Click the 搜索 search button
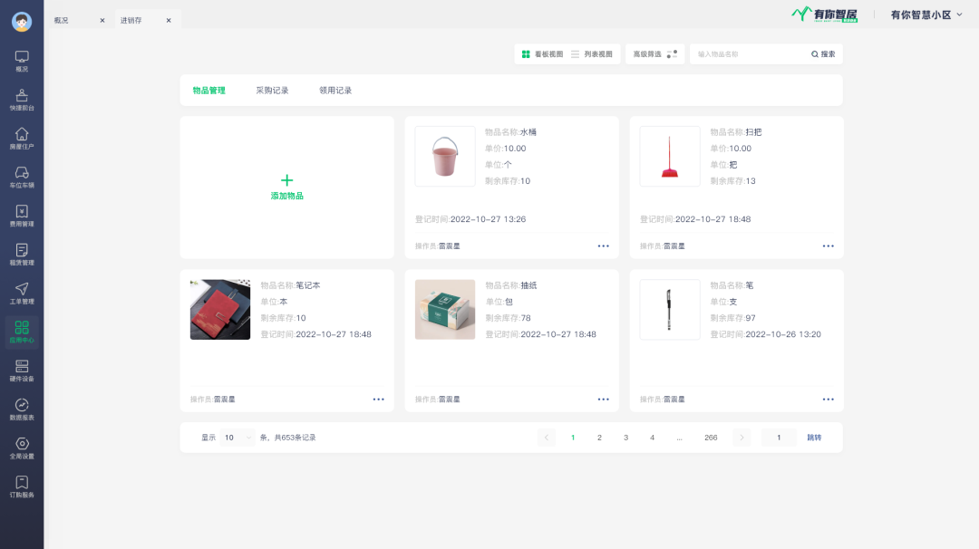The image size is (979, 549). [x=823, y=54]
